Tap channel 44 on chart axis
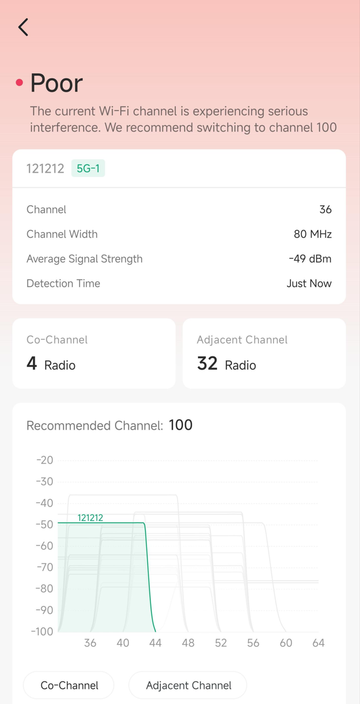 tap(155, 643)
